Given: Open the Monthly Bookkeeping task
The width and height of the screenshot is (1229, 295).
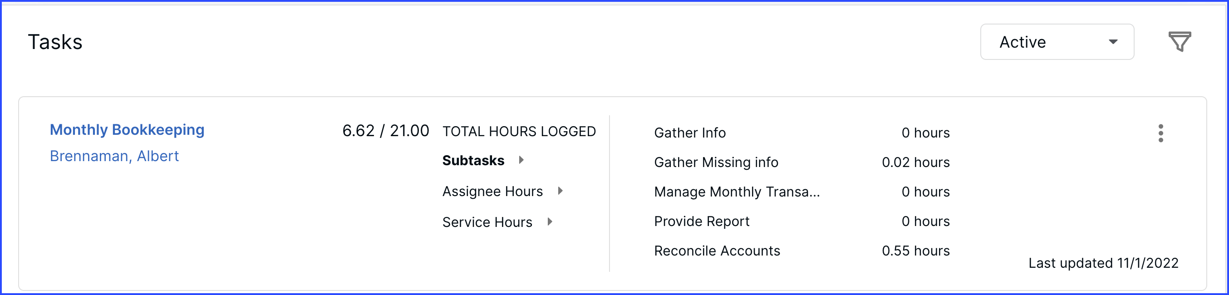Looking at the screenshot, I should [128, 129].
